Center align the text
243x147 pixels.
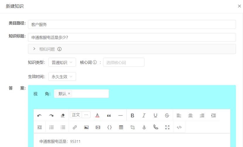(190, 116)
